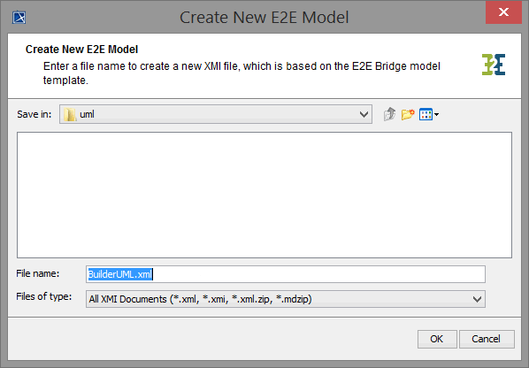Click the 'Files of type:' label
Viewport: 529px width, 368px height.
coord(44,296)
